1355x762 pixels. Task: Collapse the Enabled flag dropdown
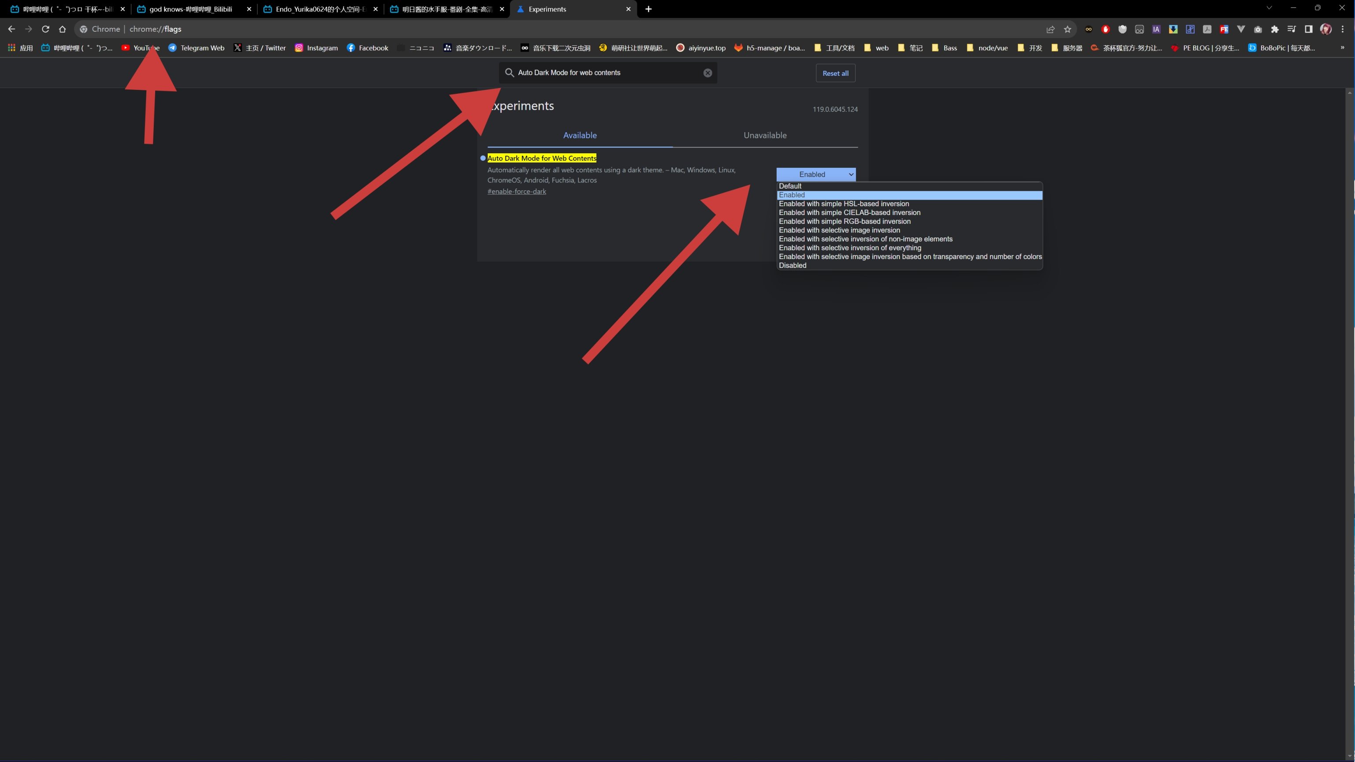tap(815, 174)
